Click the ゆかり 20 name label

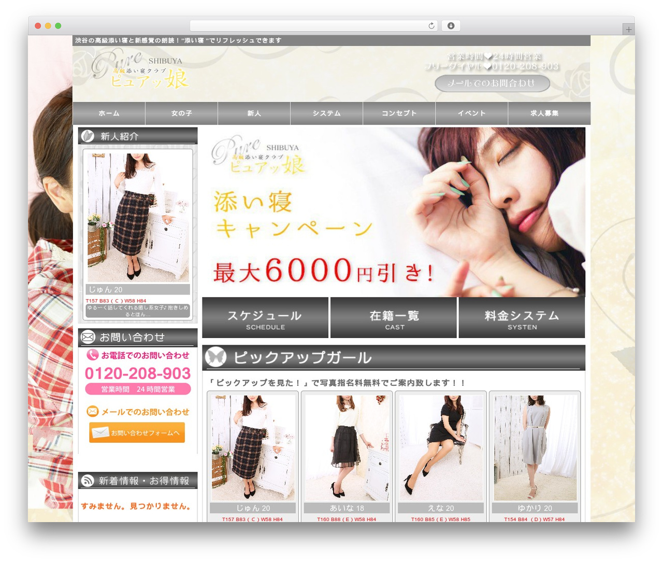pos(535,508)
